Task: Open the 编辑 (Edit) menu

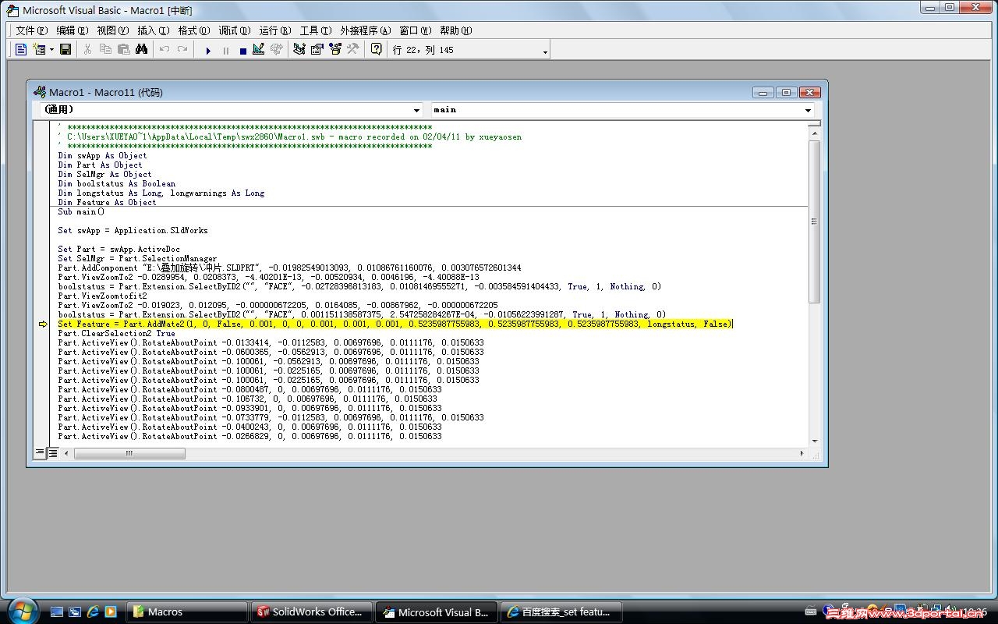Action: [x=72, y=30]
